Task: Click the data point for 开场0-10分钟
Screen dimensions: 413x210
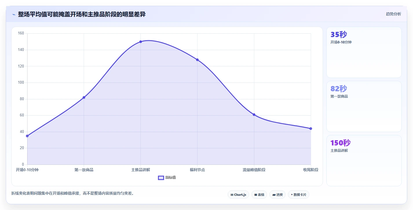Action: tap(27, 136)
